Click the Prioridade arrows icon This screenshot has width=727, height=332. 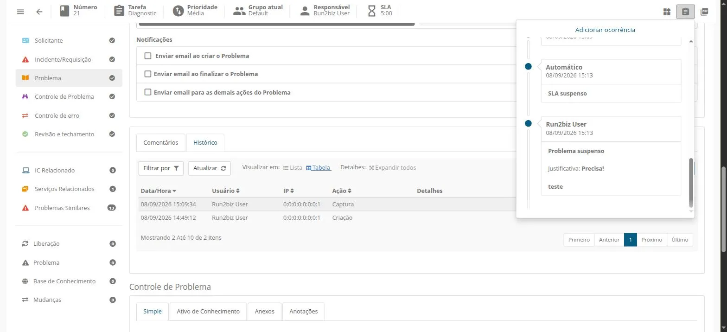tap(178, 11)
